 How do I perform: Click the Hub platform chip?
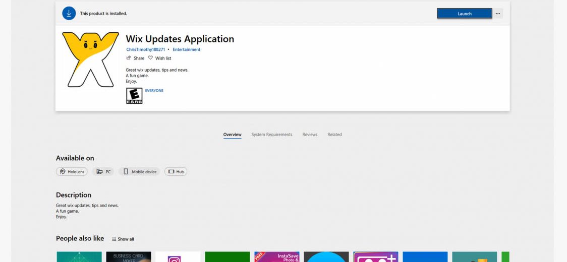176,172
